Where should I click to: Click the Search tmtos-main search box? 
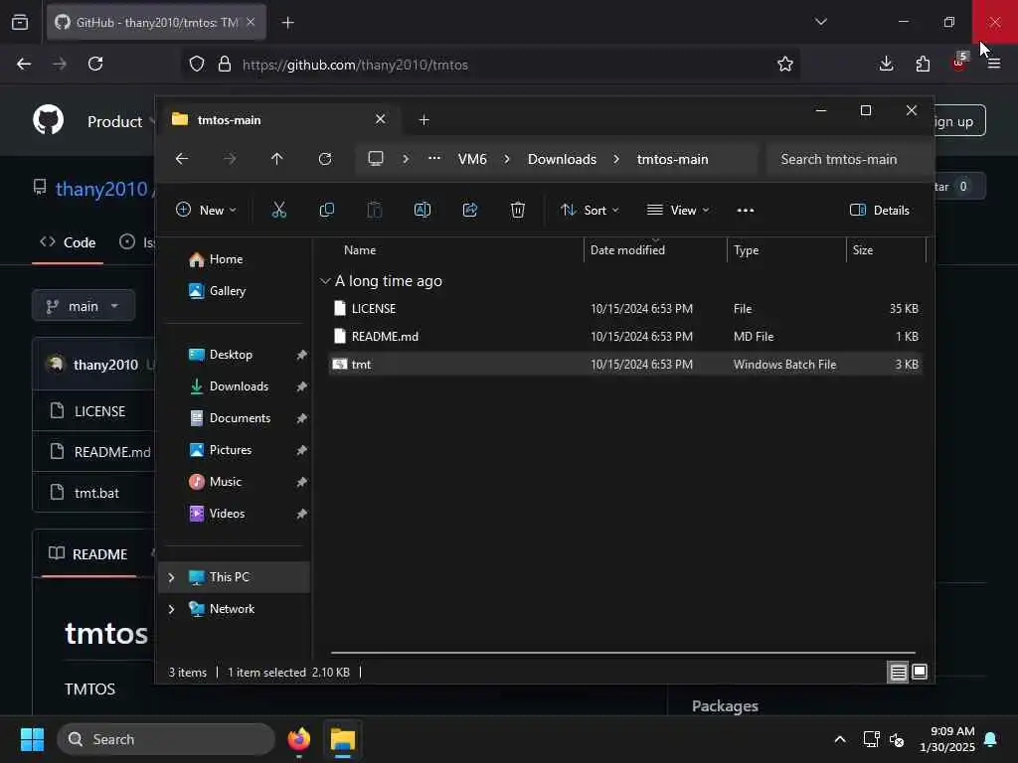(847, 159)
